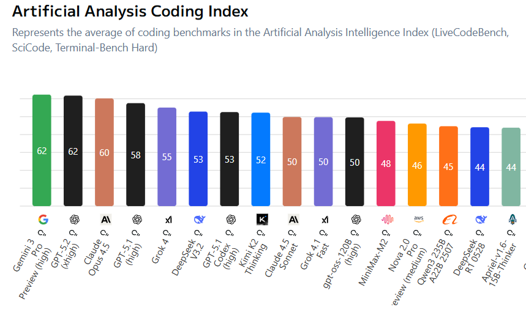Click the MiniMax waveform logo icon

point(387,220)
